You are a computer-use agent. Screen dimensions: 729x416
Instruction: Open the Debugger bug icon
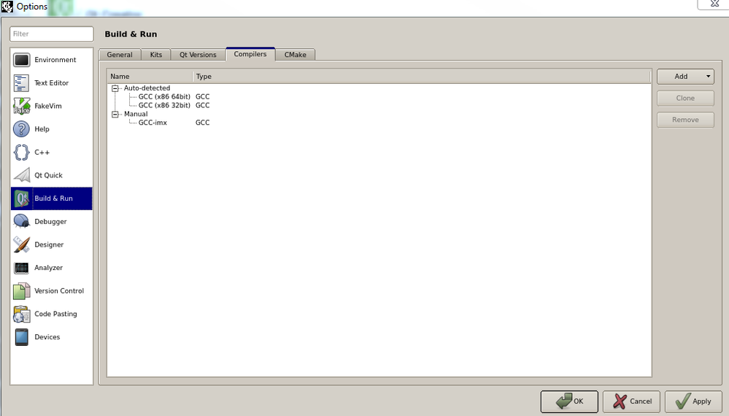tap(21, 222)
